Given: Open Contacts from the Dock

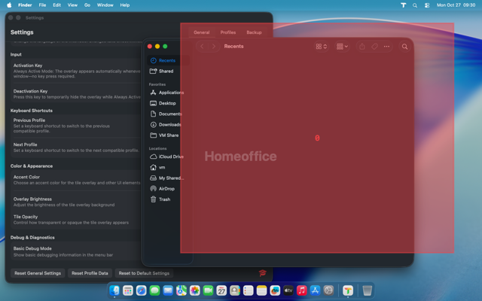Looking at the screenshot, I should pyautogui.click(x=235, y=290).
